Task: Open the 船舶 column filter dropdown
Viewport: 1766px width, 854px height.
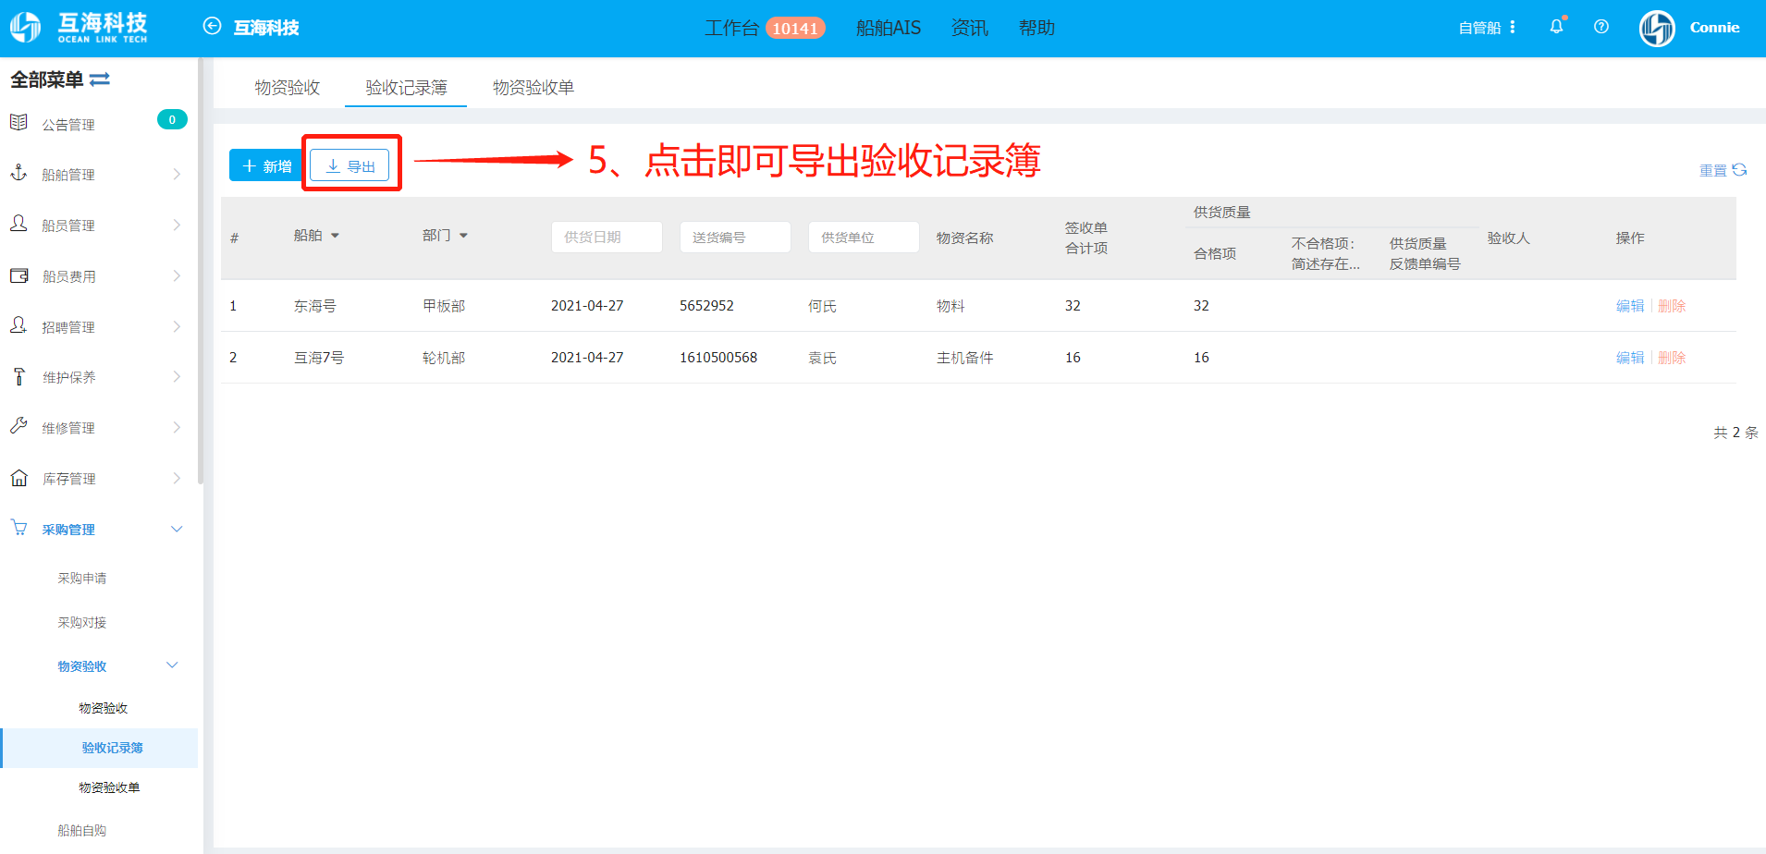Action: [335, 236]
